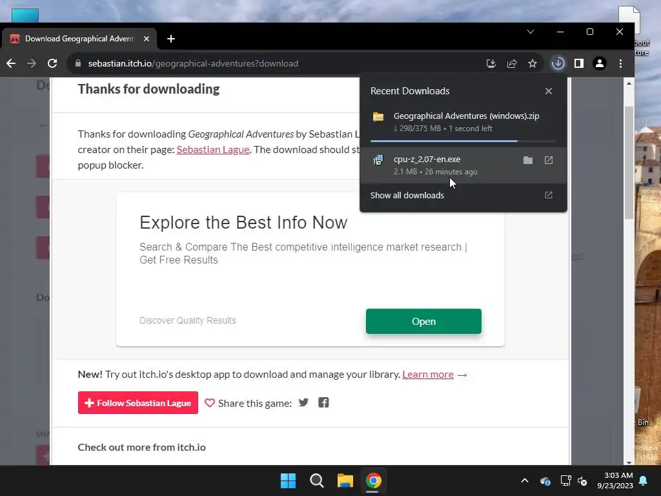Share this page via address bar icon

click(512, 64)
